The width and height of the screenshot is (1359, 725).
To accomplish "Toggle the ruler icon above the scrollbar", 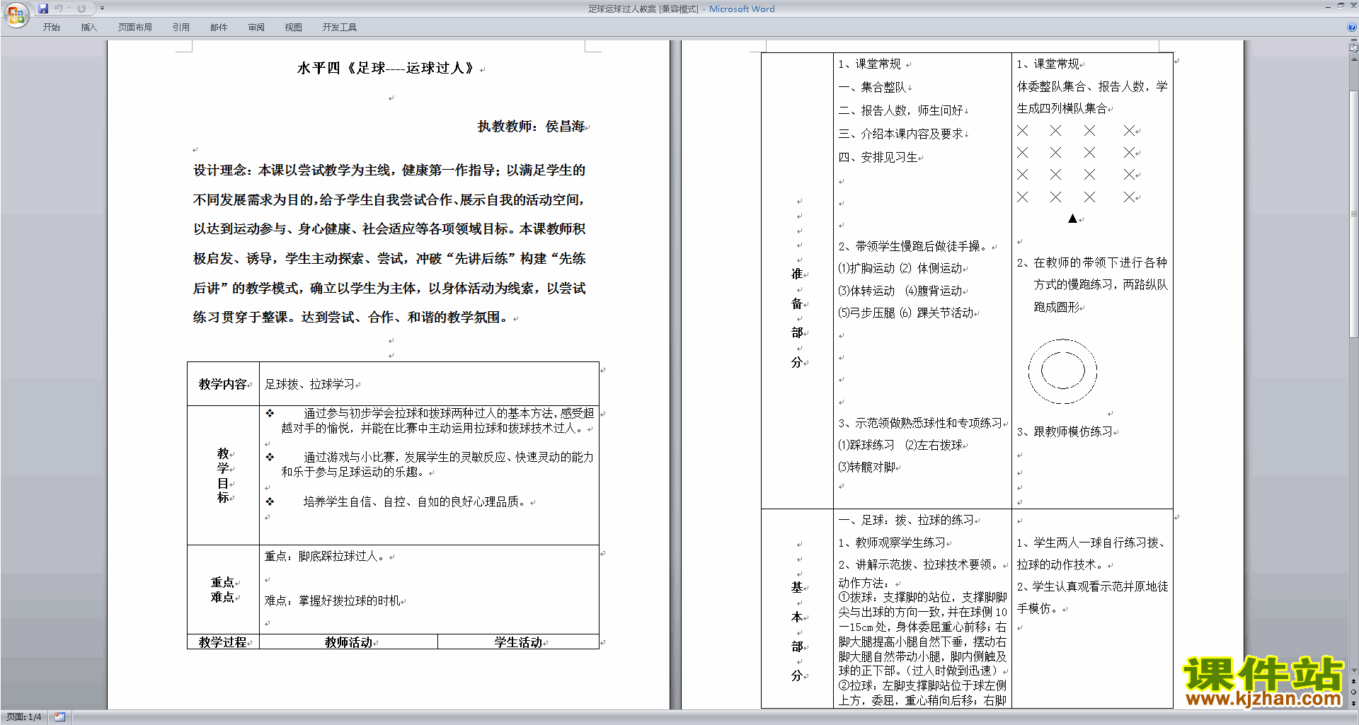I will coord(1353,48).
